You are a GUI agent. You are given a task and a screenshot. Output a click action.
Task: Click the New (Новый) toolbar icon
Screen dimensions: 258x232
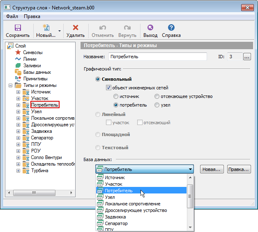pos(46,28)
